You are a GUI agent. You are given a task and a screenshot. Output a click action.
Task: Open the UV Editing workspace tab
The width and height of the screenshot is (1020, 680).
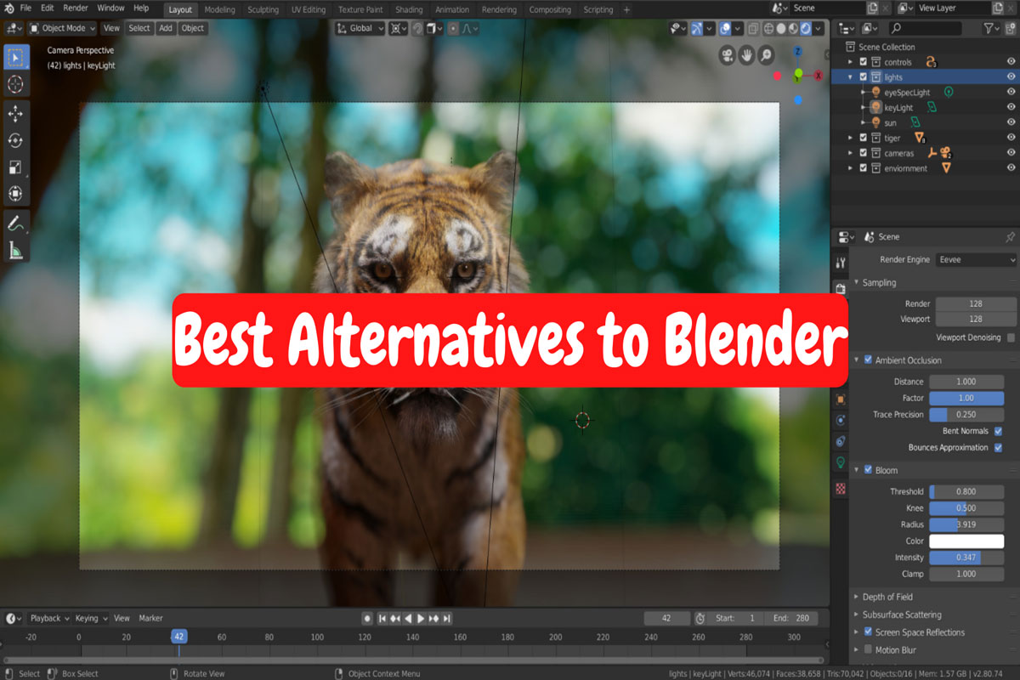(x=309, y=9)
